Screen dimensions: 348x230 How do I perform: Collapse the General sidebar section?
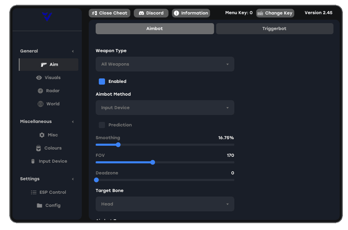tap(72, 51)
